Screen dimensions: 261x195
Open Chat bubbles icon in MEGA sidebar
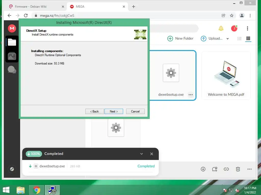pyautogui.click(x=12, y=70)
